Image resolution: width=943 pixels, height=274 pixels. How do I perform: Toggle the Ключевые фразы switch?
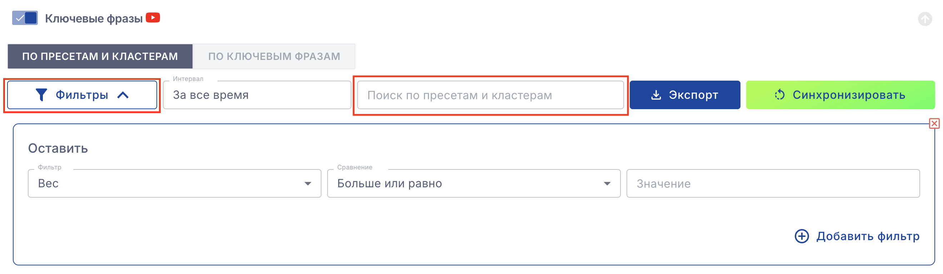25,18
